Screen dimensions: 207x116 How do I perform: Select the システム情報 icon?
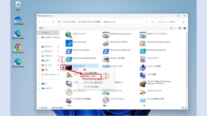[x=143, y=76]
